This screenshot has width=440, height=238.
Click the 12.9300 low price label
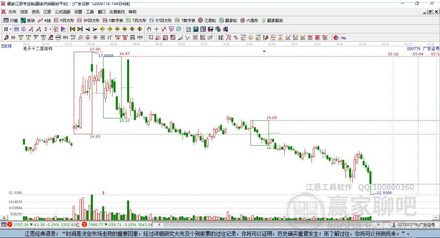[x=384, y=193]
